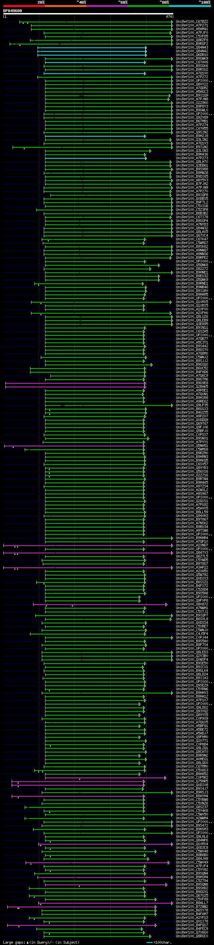Select the UniRef100_A7Q1V0 label
This screenshot has height=945, width=214.
coord(192,73)
